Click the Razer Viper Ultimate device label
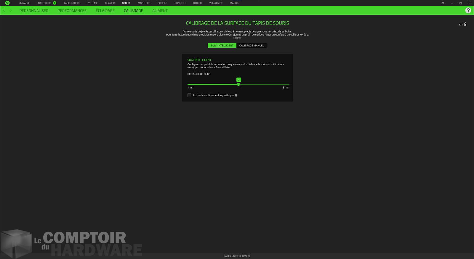474x259 pixels. pos(237,256)
